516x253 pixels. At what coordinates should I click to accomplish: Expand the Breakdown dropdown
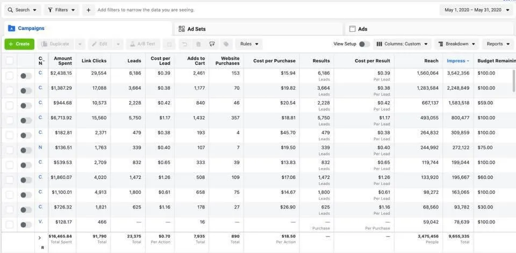tap(456, 44)
